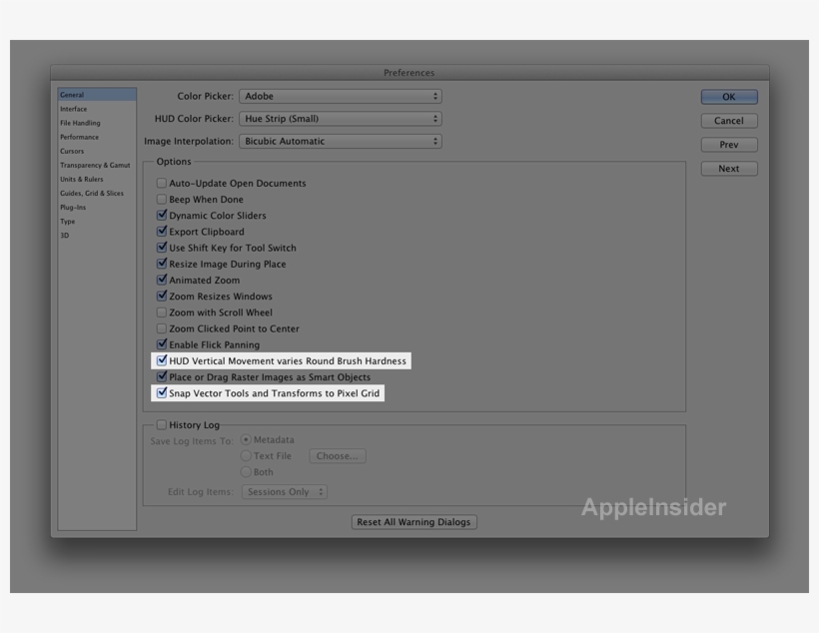Toggle Snap Vector Tools to Pixel Grid
This screenshot has height=633, width=819.
(x=162, y=392)
